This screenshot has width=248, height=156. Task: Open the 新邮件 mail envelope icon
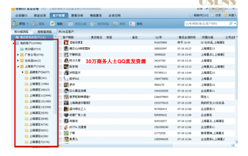(x=191, y=15)
